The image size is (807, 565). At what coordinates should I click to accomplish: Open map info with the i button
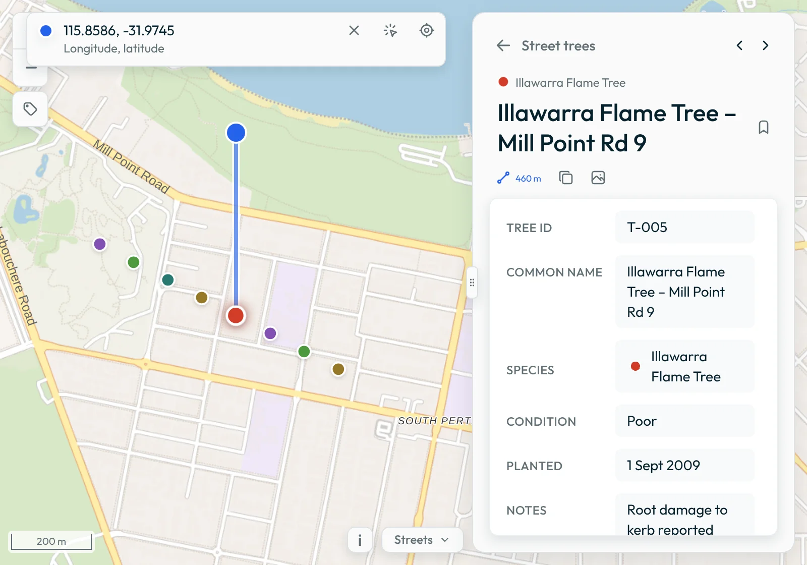[360, 540]
